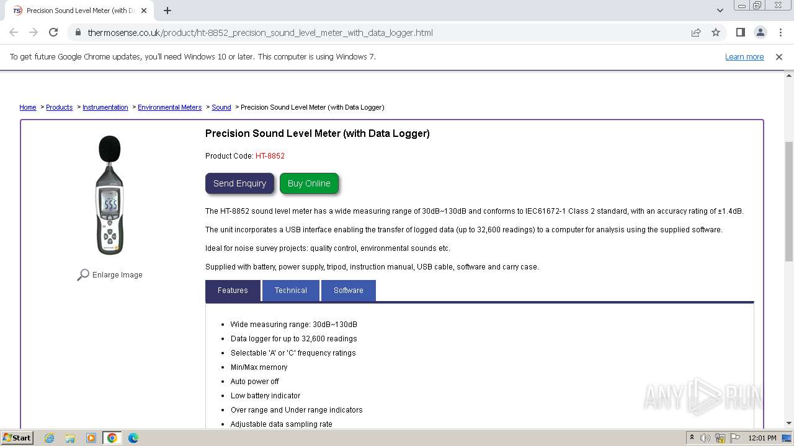The height and width of the screenshot is (446, 794).
Task: Show hidden system tray icons
Action: click(692, 438)
